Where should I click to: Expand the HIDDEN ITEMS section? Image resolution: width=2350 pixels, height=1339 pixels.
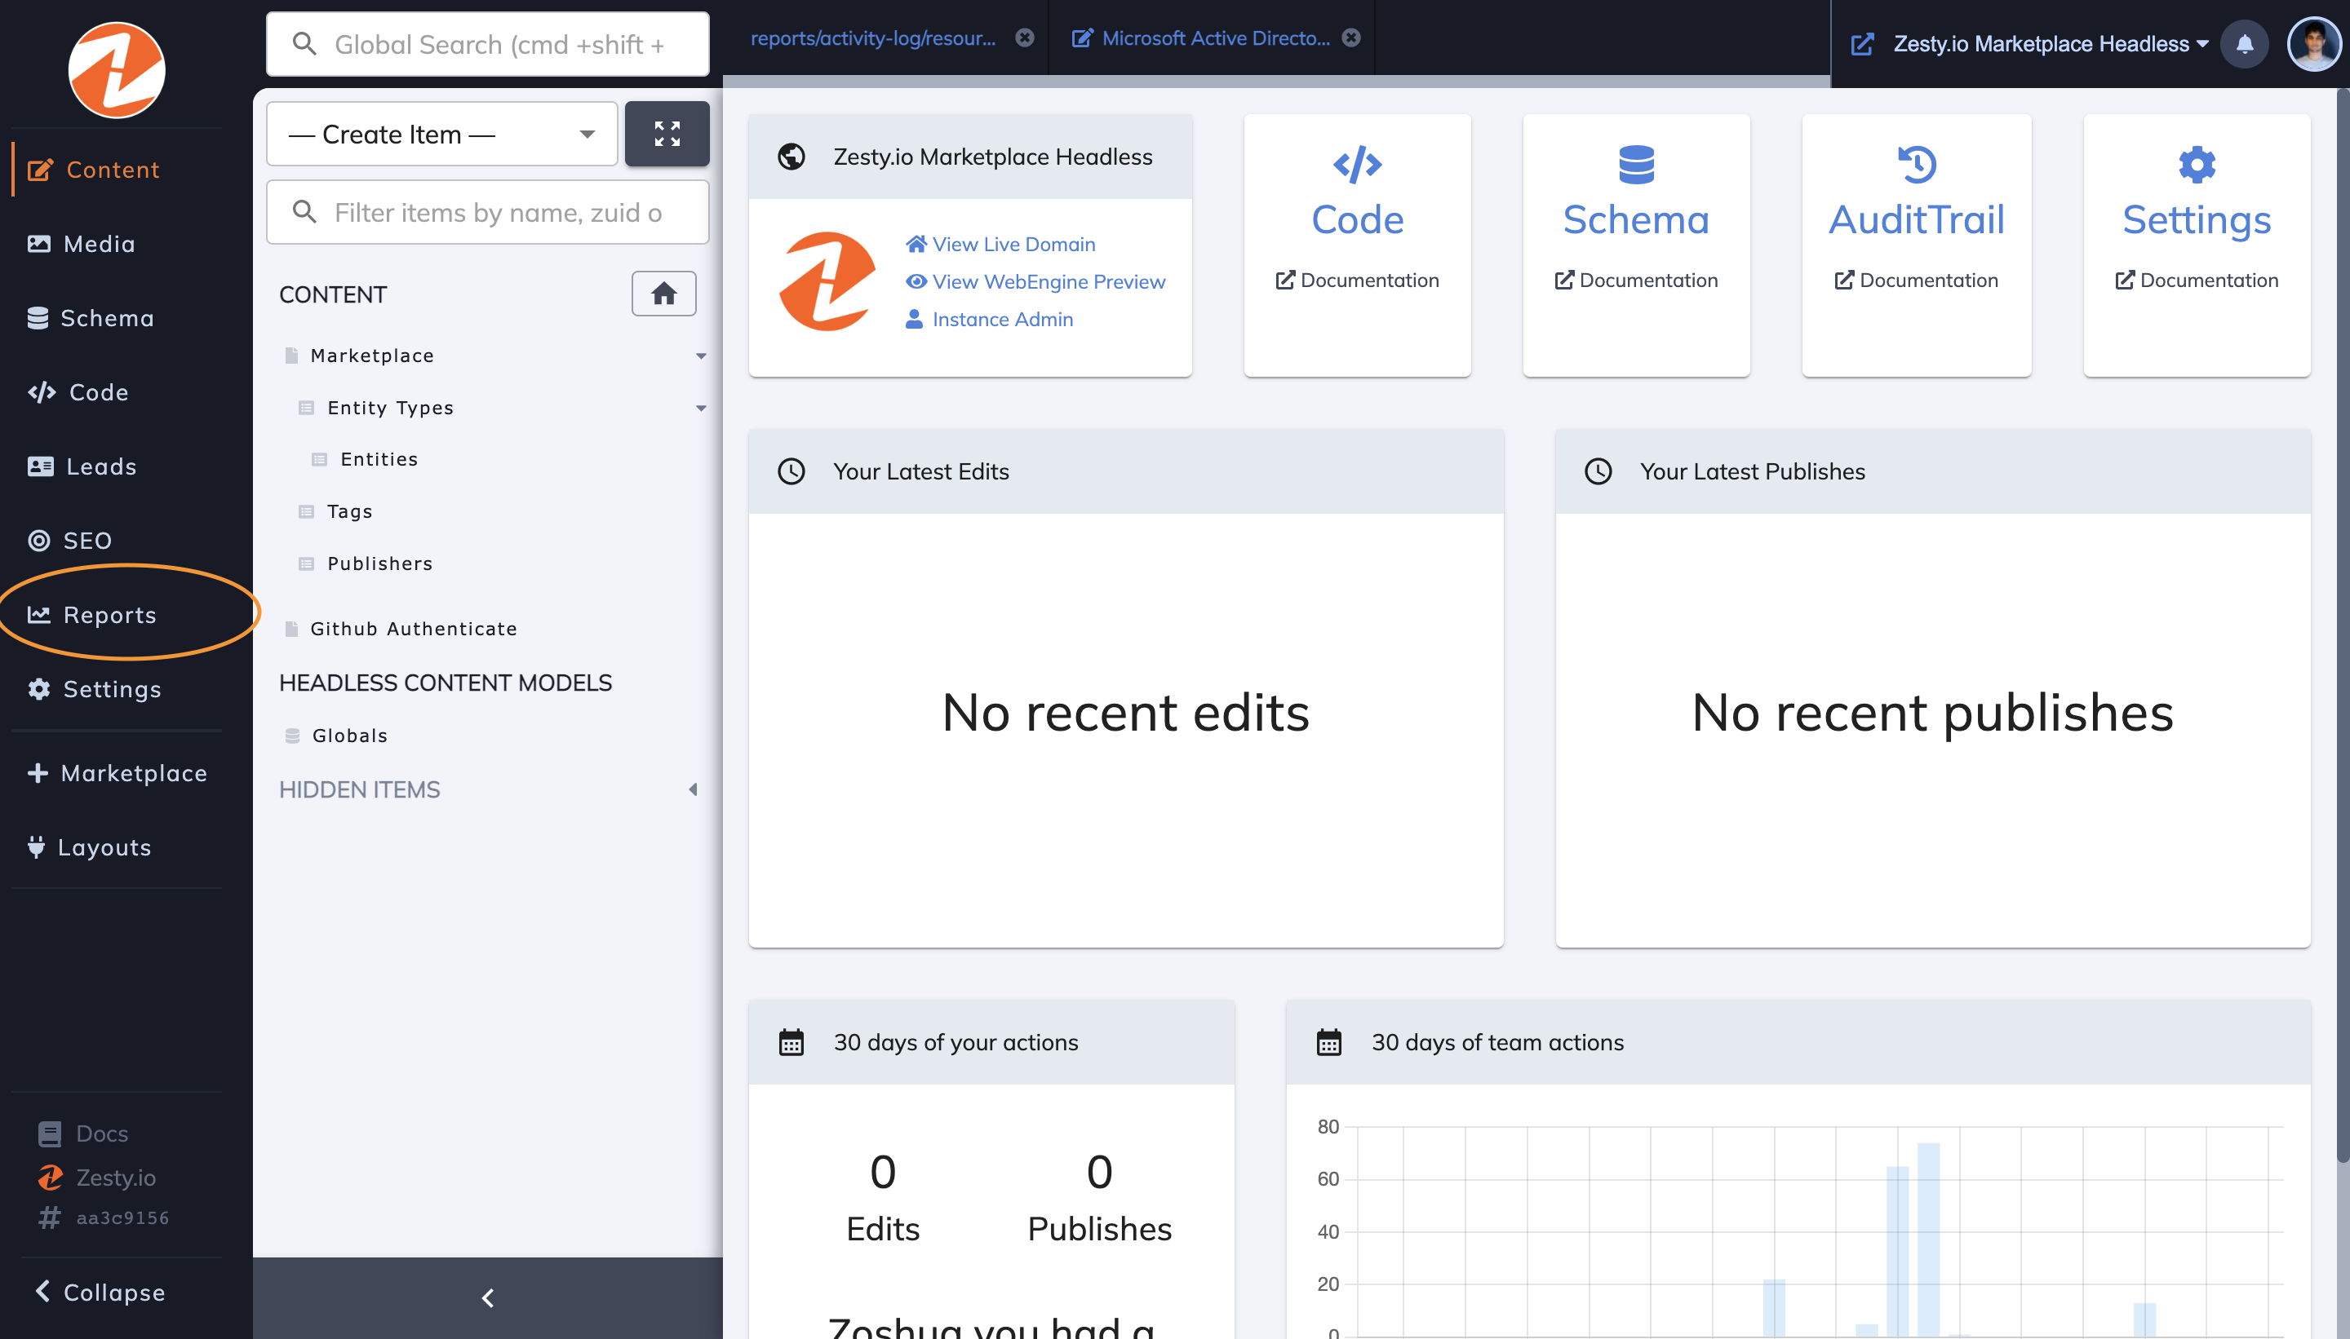coord(693,789)
